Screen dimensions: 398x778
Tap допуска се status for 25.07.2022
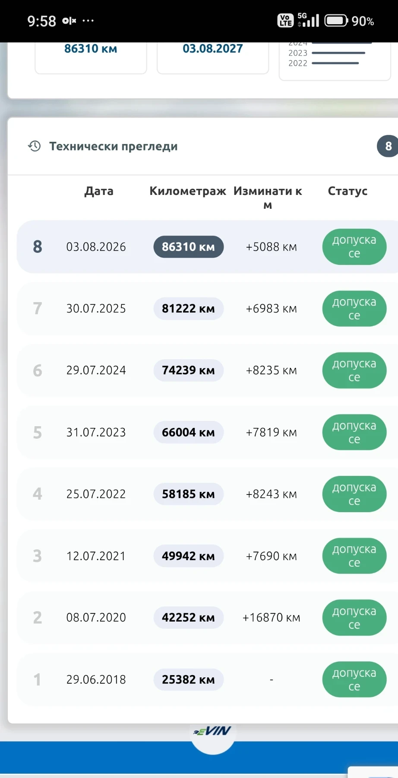354,494
